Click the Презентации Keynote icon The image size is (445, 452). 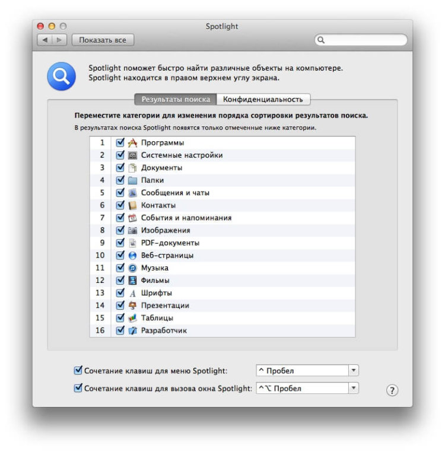pyautogui.click(x=132, y=305)
